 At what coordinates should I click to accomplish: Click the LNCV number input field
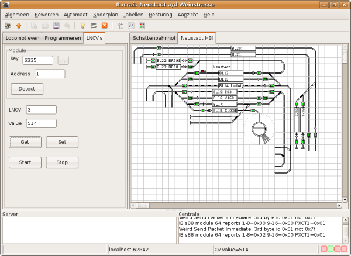(x=40, y=109)
